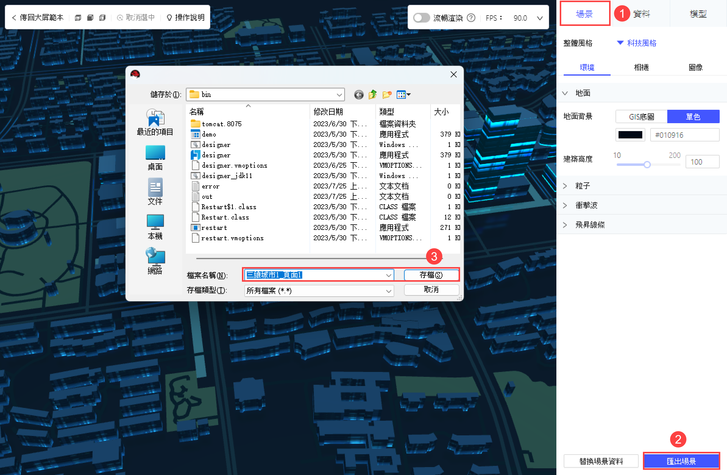Create a new folder icon
Viewport: 727px width, 475px height.
click(387, 95)
